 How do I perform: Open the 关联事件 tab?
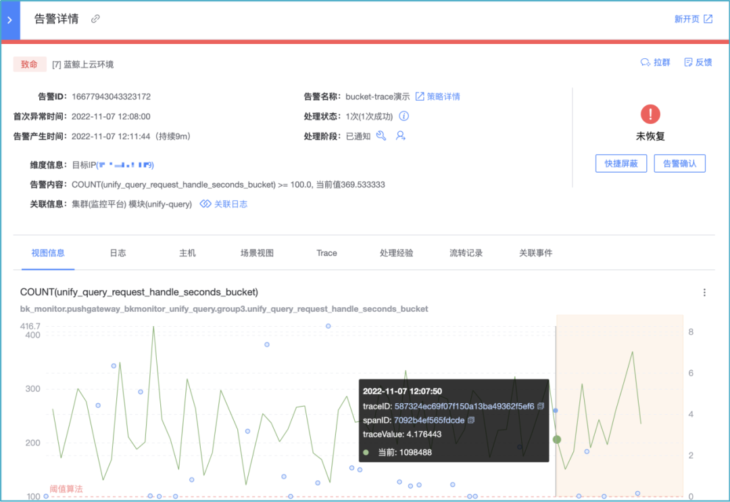click(536, 253)
